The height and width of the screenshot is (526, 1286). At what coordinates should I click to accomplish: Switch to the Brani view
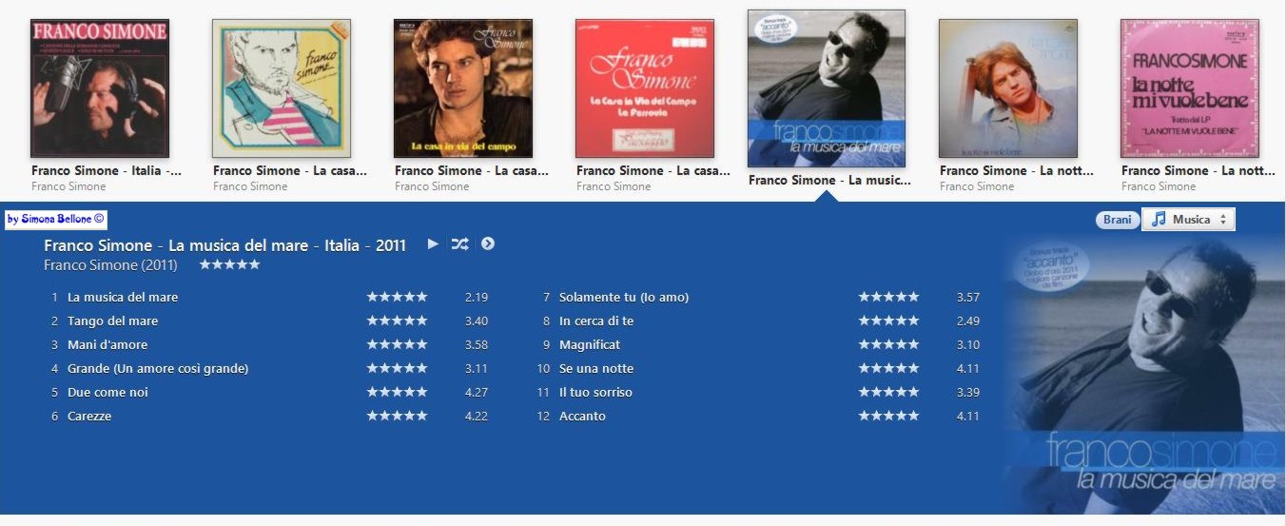pyautogui.click(x=1117, y=220)
